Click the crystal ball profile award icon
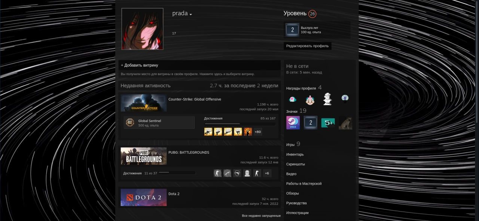Screen dimensions: 479x221 point(345,98)
